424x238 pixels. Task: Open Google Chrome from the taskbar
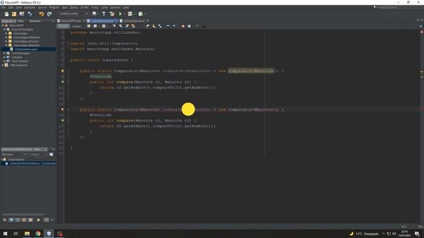click(38, 233)
